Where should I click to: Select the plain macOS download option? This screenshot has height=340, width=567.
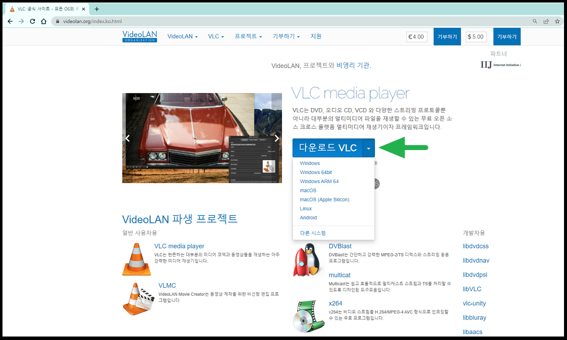click(308, 190)
